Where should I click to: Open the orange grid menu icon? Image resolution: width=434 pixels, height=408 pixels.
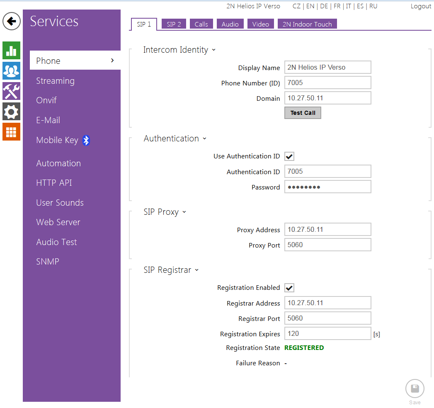coord(11,132)
